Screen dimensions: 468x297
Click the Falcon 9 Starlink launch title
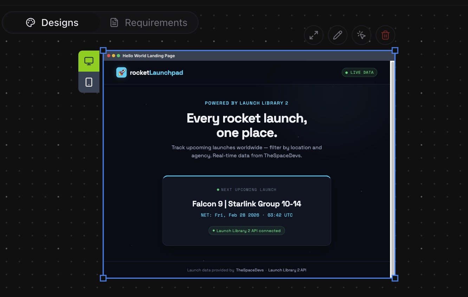pyautogui.click(x=247, y=204)
